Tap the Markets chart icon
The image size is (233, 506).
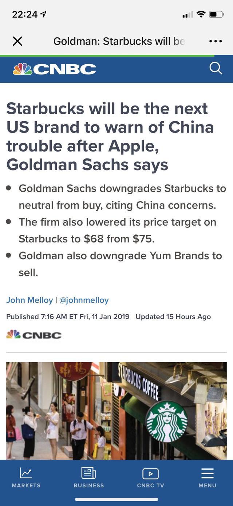pyautogui.click(x=26, y=474)
